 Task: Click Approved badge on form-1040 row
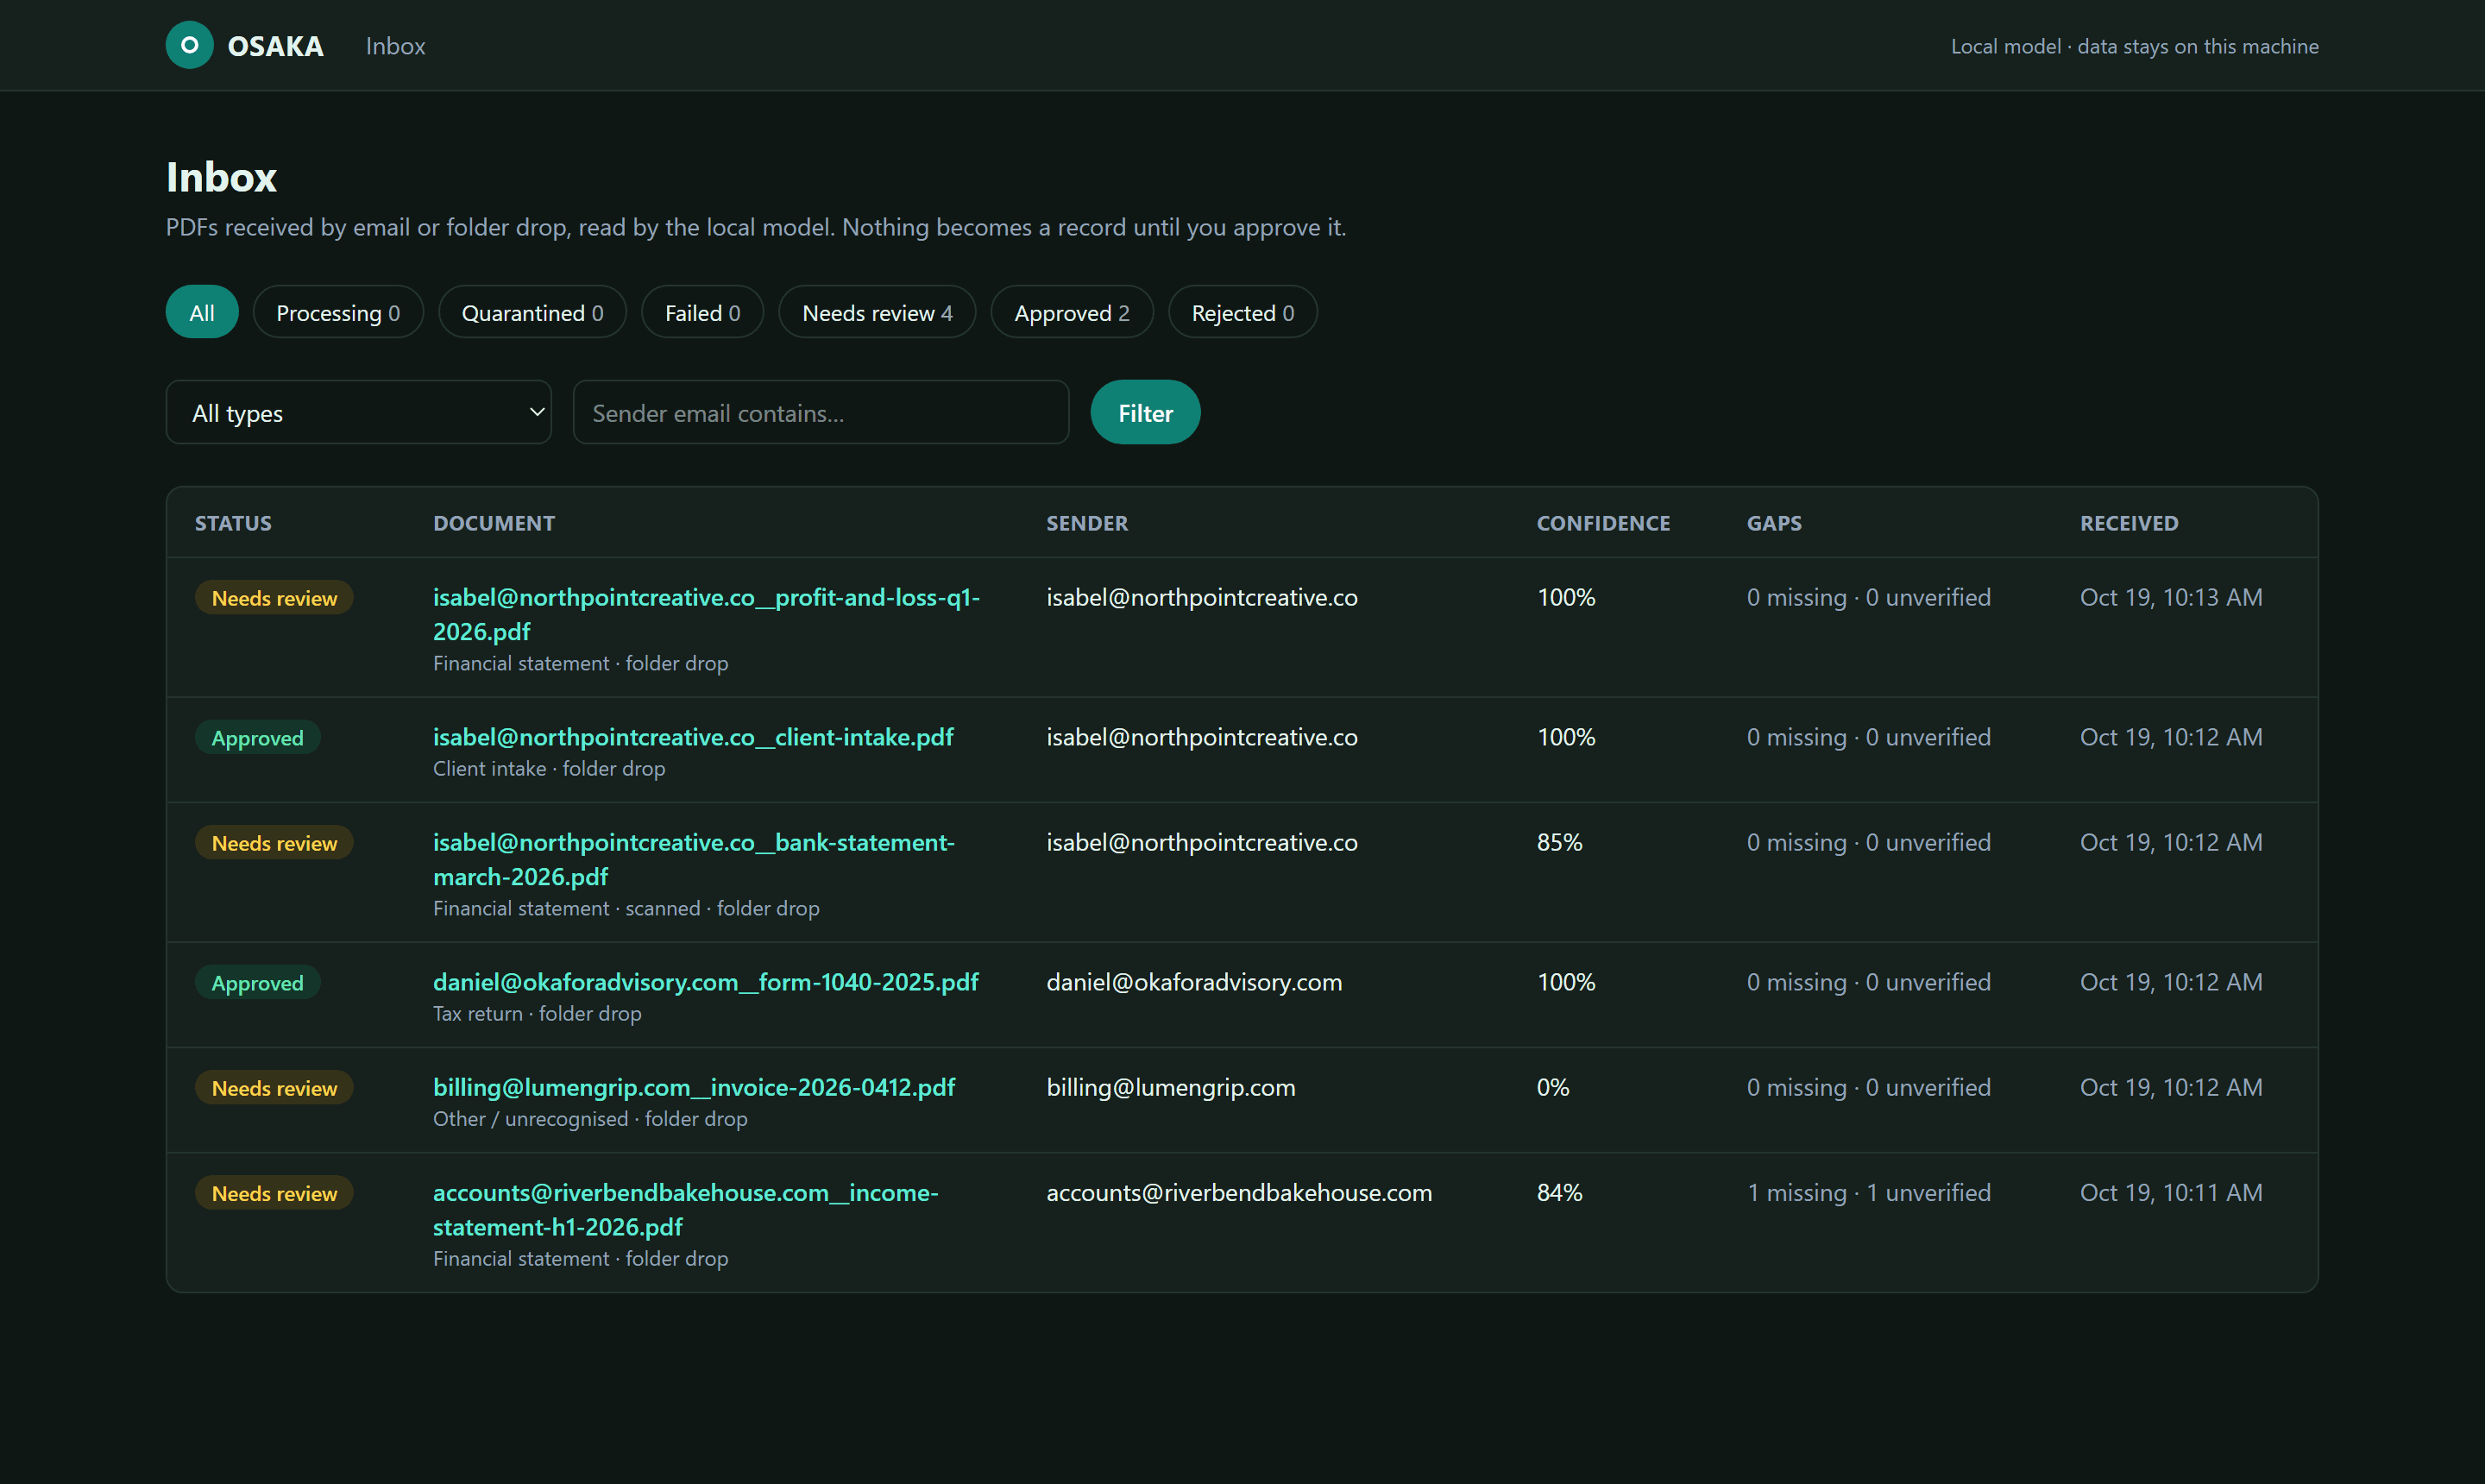click(x=257, y=983)
